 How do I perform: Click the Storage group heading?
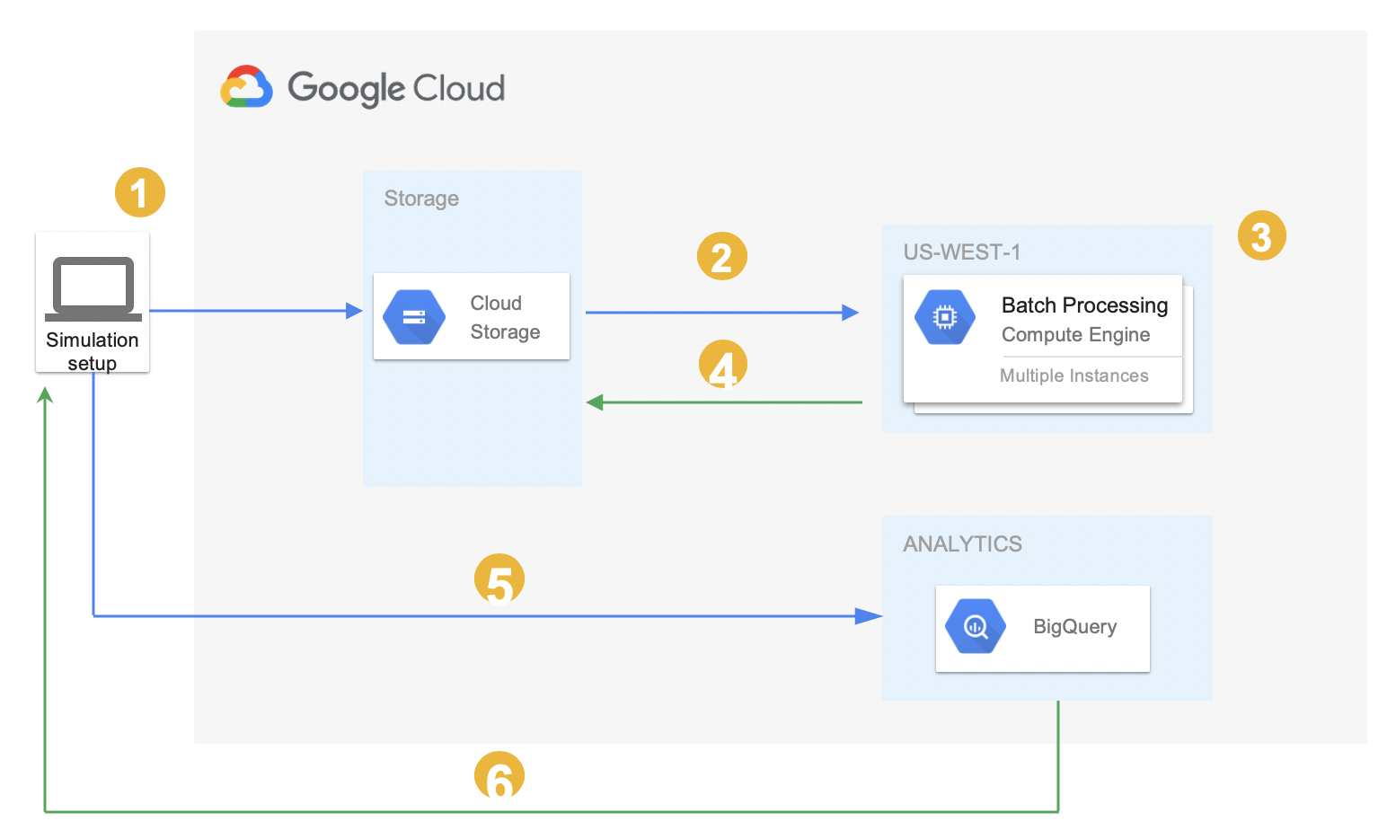421,199
